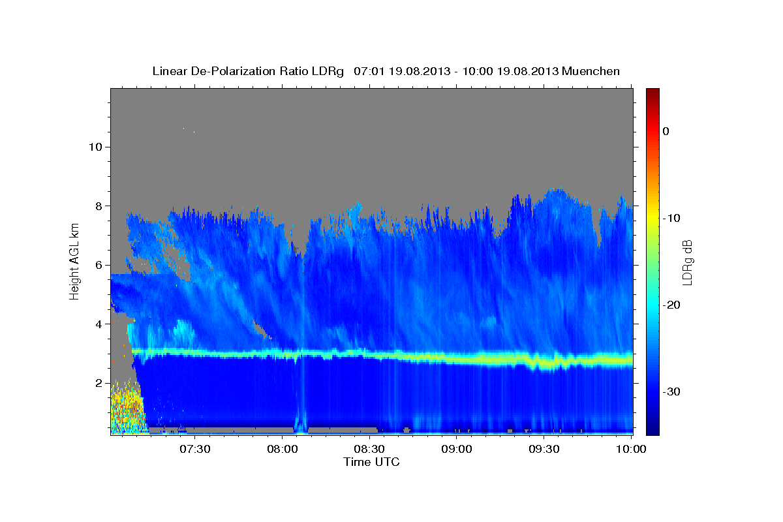This screenshot has height=522, width=783.
Task: Click the colorbar tick label -10
Action: 672,218
